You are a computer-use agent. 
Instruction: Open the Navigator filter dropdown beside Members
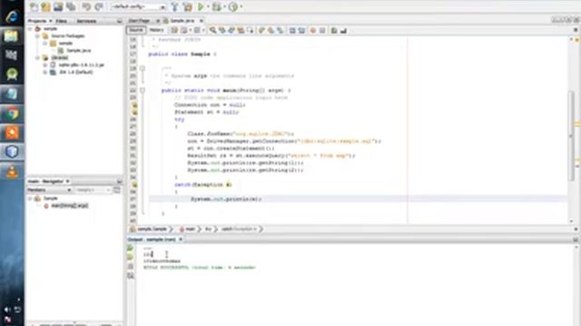pyautogui.click(x=93, y=190)
